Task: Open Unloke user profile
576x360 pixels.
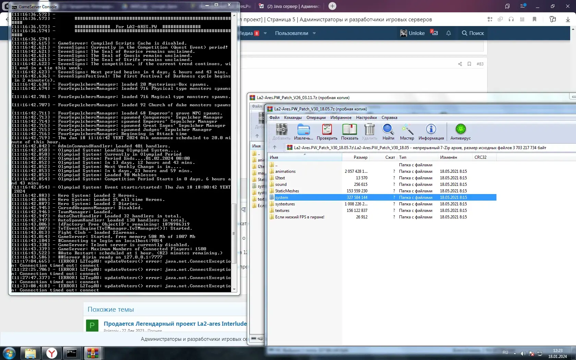Action: coord(412,33)
